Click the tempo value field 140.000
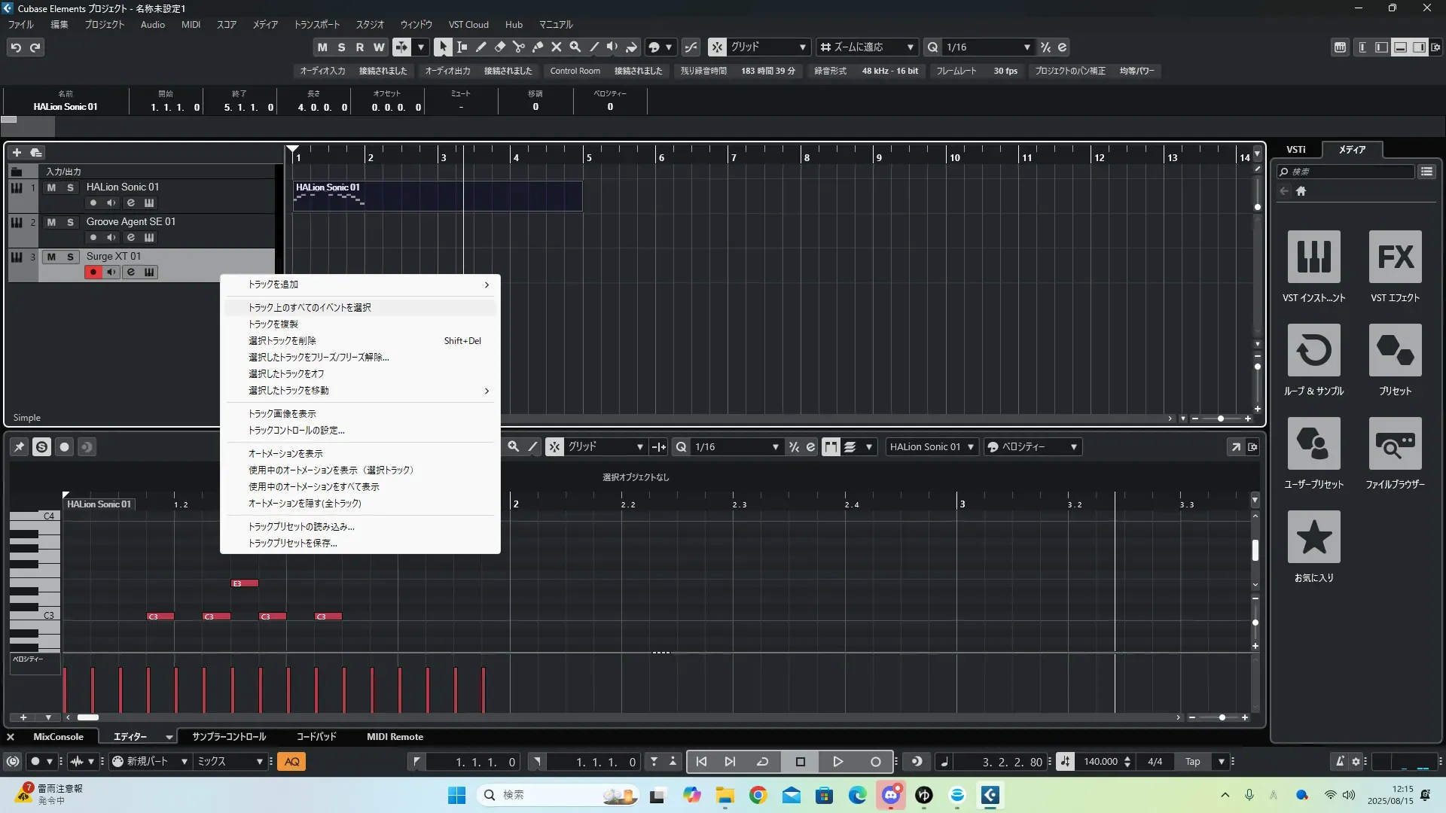The image size is (1446, 813). [1100, 762]
